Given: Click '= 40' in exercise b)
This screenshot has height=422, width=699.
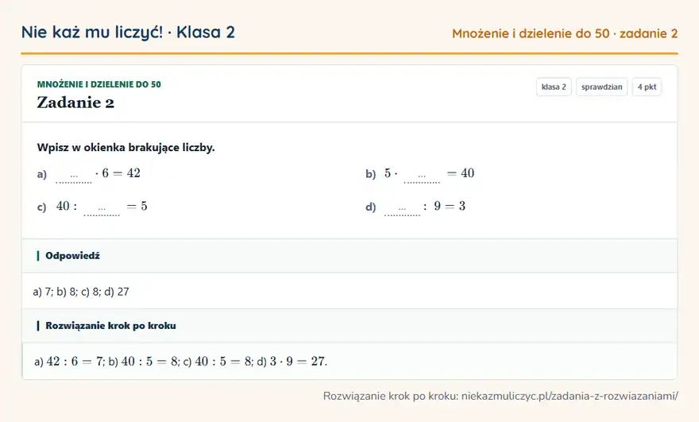Looking at the screenshot, I should 461,173.
